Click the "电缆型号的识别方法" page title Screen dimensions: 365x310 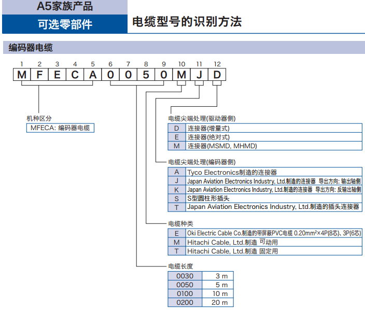click(187, 22)
